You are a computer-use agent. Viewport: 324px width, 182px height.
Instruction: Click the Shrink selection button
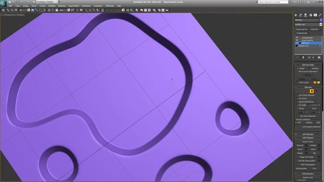coord(301,109)
